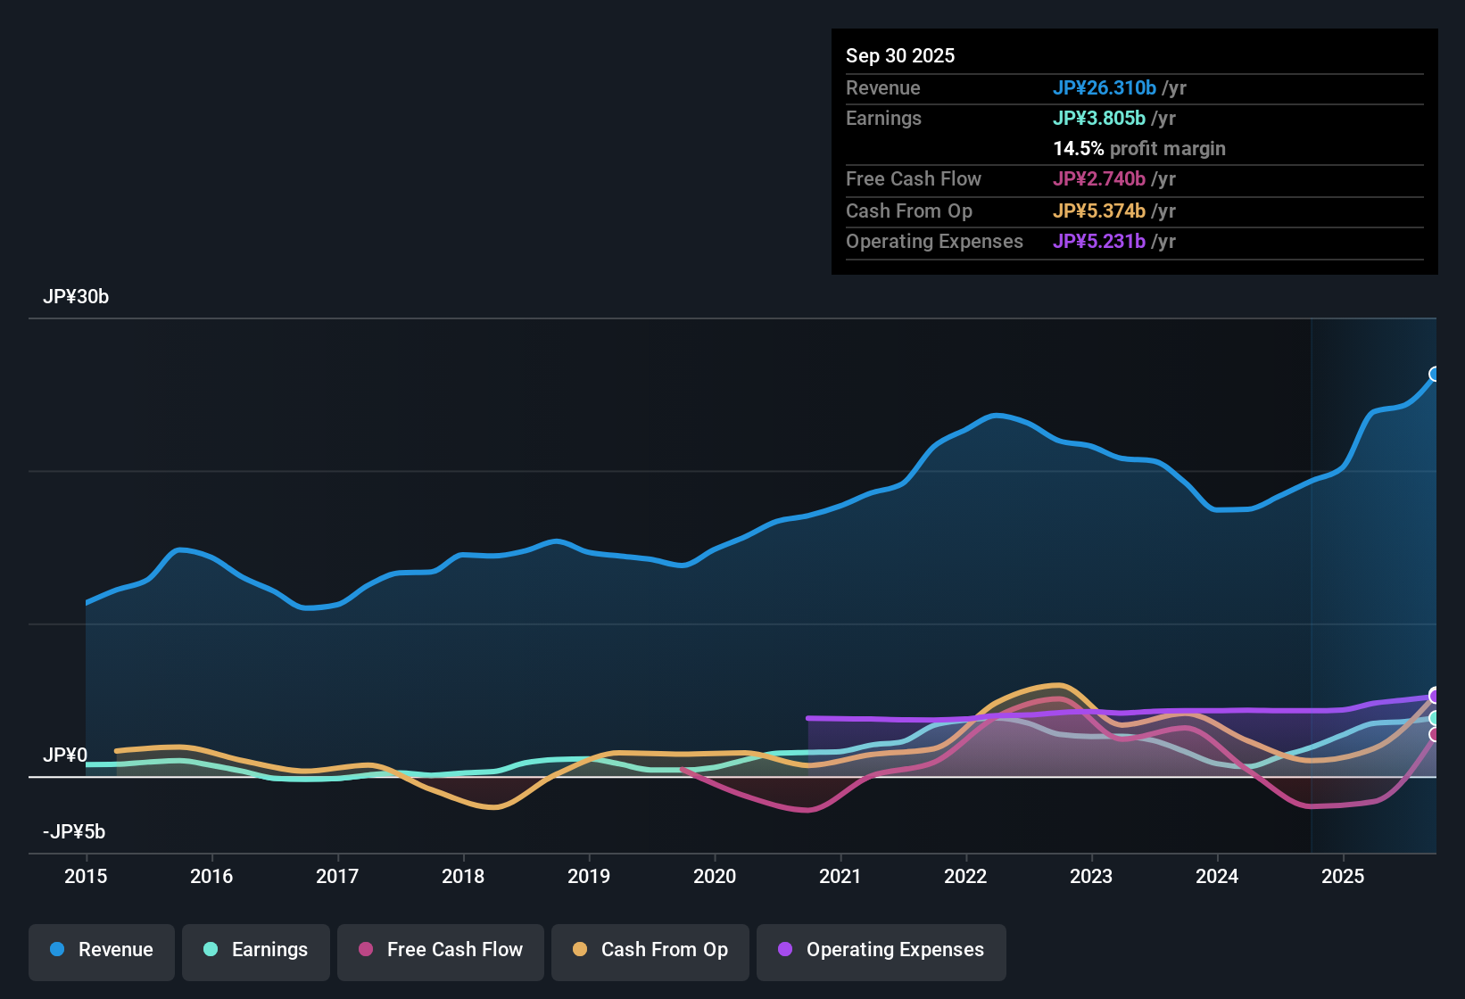Click the purple Operating Expenses legend dot
This screenshot has width=1465, height=999.
(785, 950)
